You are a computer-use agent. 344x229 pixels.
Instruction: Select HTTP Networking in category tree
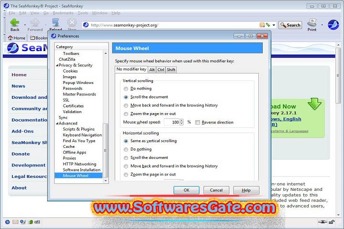pos(79,164)
